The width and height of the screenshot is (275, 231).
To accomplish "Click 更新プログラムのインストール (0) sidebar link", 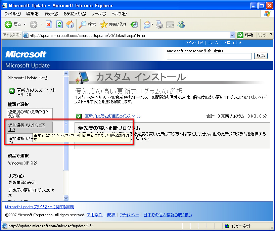I will coord(36,92).
